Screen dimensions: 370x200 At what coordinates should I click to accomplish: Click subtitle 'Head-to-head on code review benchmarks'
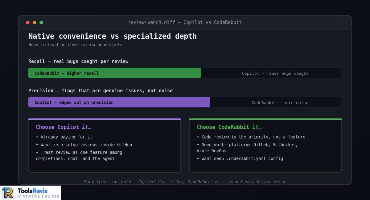[x=75, y=45]
